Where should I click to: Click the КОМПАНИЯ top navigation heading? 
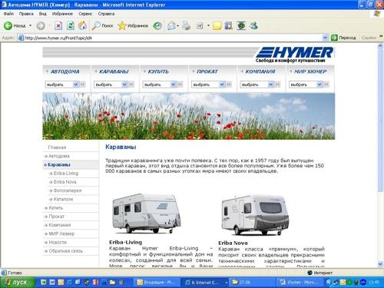(260, 71)
